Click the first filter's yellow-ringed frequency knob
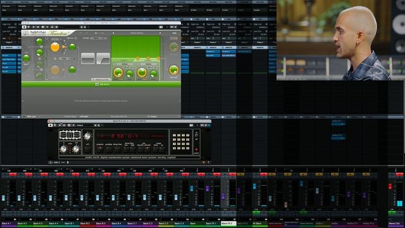The width and height of the screenshot is (405, 228). pos(118,73)
